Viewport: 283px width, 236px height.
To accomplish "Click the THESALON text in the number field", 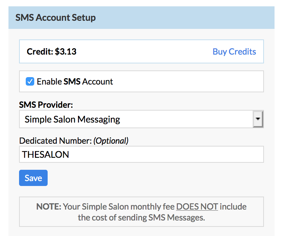I will (x=46, y=155).
